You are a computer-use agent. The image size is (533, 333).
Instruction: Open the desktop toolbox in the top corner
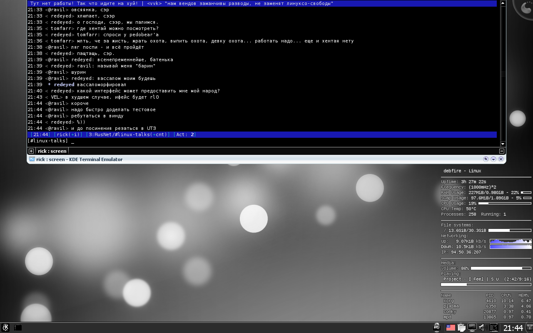(x=526, y=7)
